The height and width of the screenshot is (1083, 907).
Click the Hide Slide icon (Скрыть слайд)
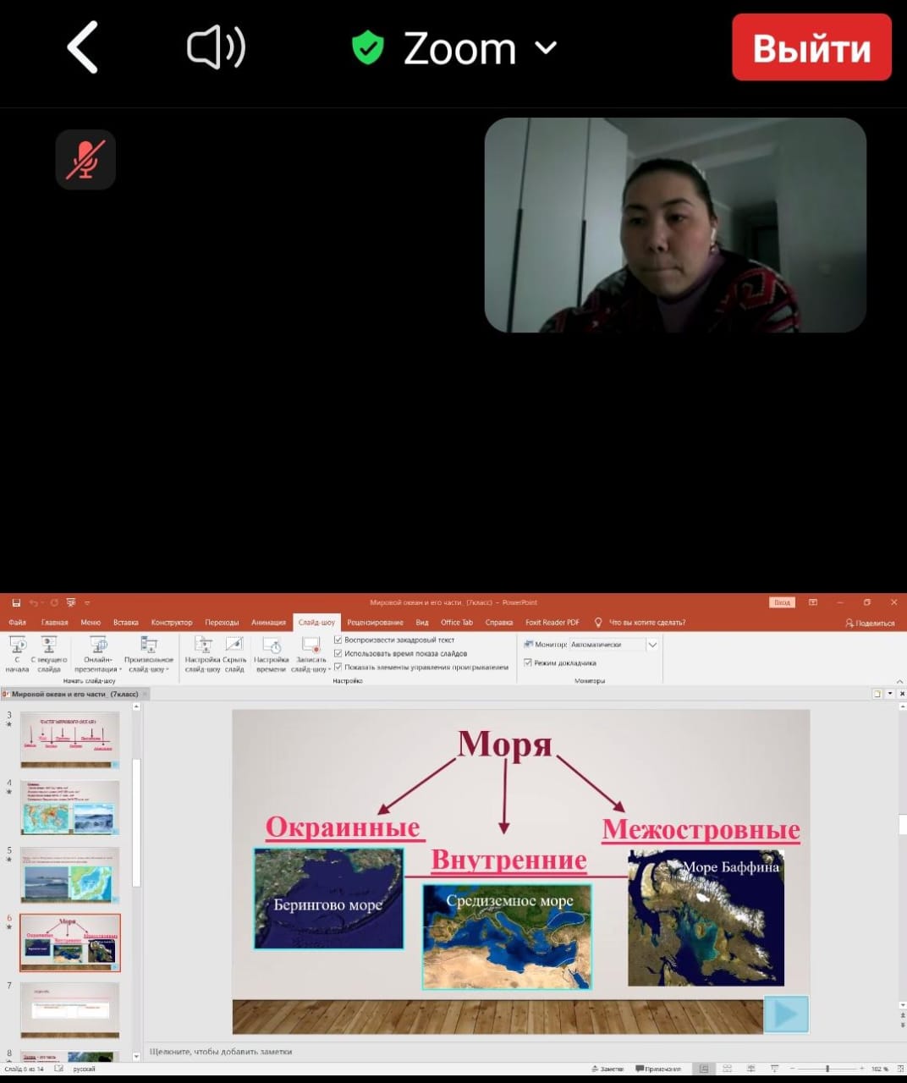pos(234,654)
